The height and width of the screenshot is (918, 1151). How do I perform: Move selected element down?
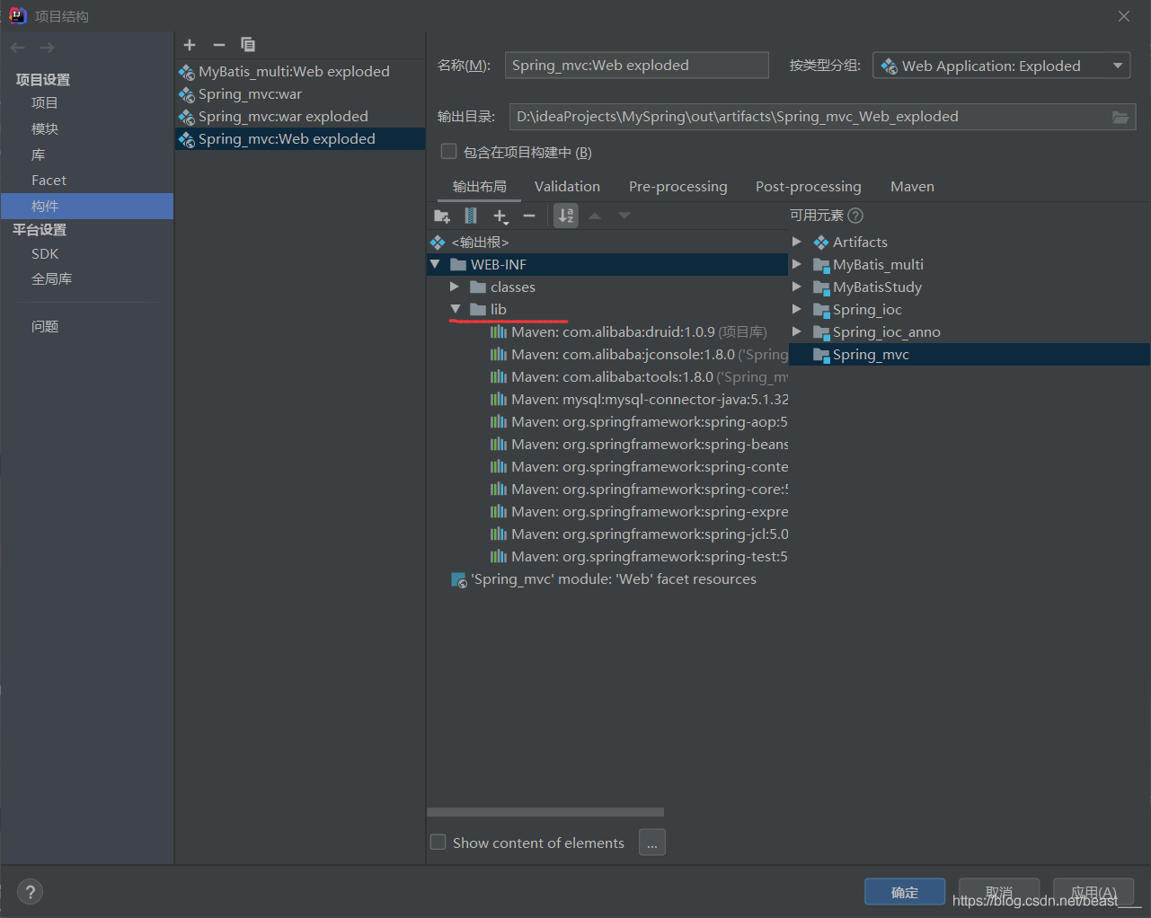tap(624, 216)
